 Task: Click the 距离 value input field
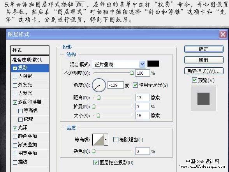pos(143,98)
